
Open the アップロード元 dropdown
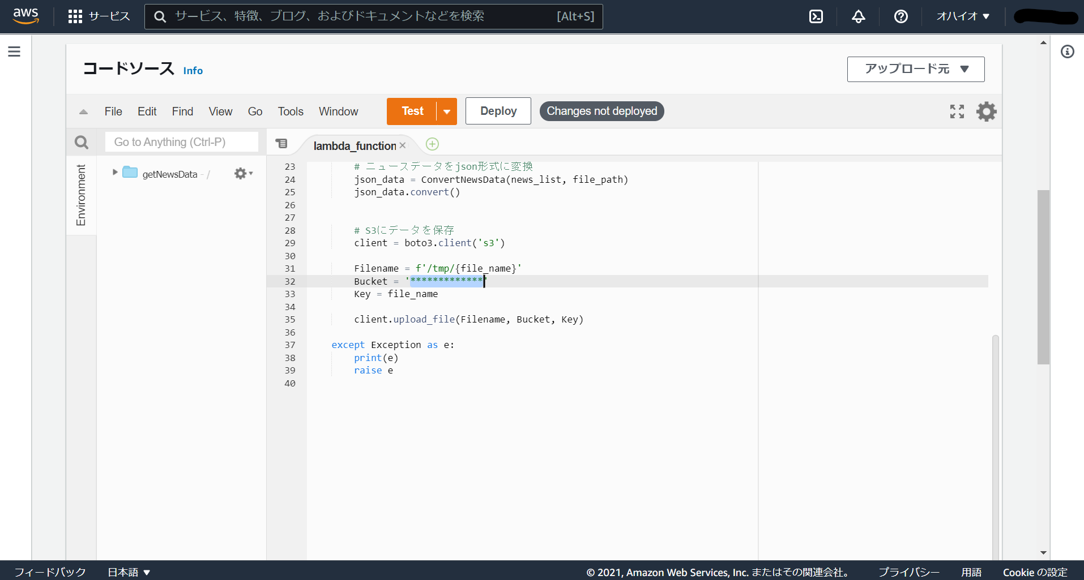(x=915, y=69)
